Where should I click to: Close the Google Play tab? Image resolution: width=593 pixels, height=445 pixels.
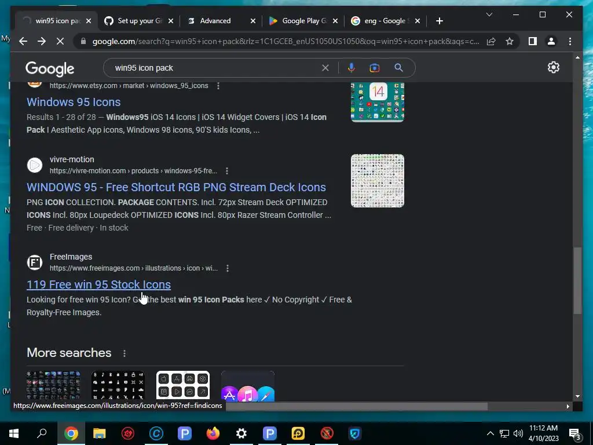pos(335,21)
